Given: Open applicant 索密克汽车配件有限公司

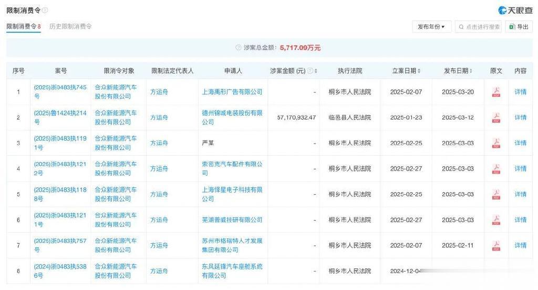Looking at the screenshot, I should [x=232, y=169].
